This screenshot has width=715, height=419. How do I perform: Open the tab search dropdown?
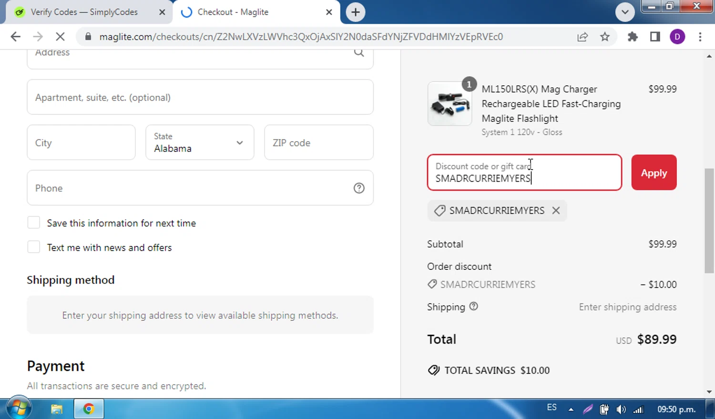[625, 12]
